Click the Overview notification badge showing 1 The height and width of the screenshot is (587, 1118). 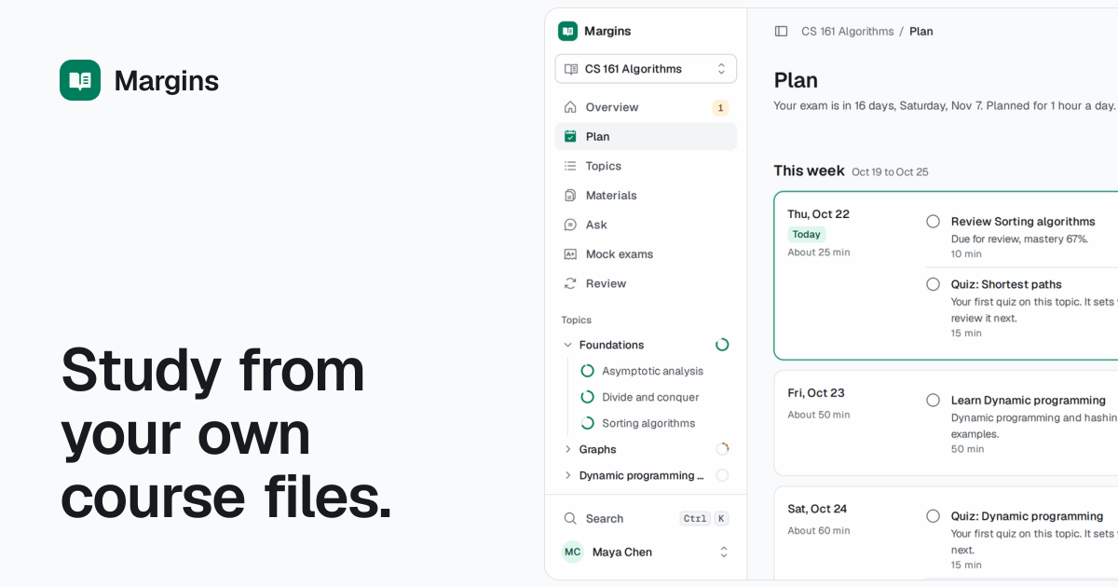720,107
